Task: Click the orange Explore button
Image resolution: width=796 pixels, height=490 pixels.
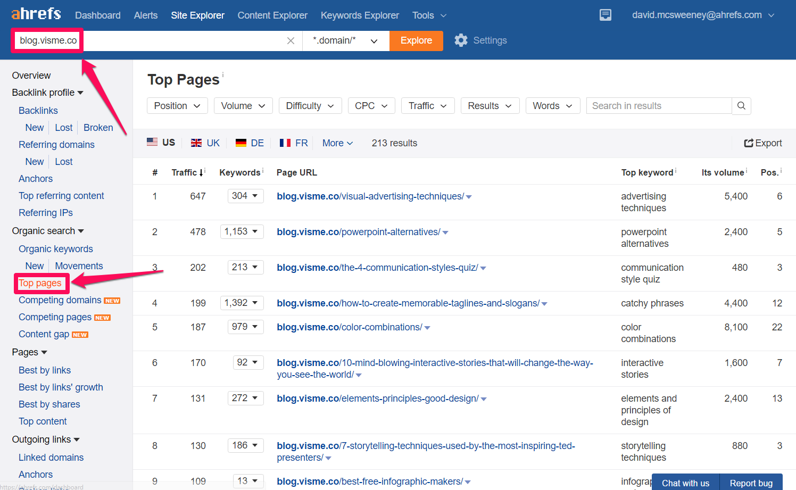Action: pos(416,40)
